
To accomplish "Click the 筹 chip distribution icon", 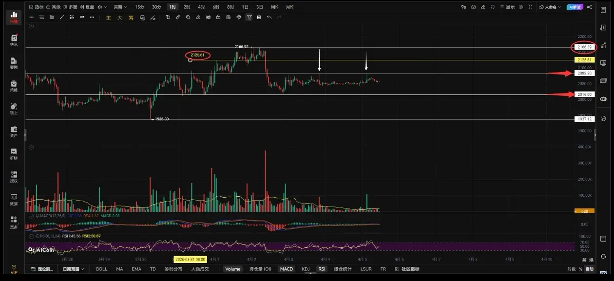I will [x=131, y=17].
